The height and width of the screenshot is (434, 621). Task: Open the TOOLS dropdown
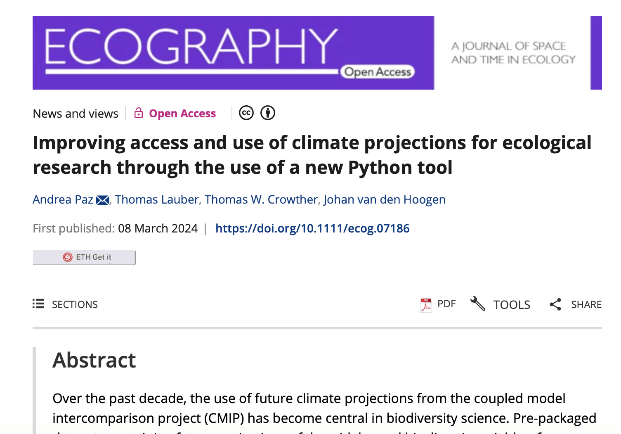500,304
